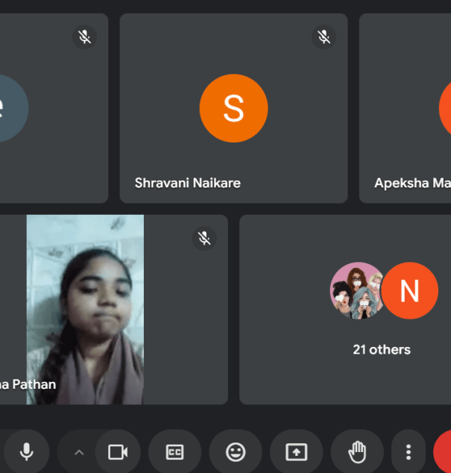Select Shravani Naikare's orange S avatar
This screenshot has width=451, height=473.
pos(233,108)
